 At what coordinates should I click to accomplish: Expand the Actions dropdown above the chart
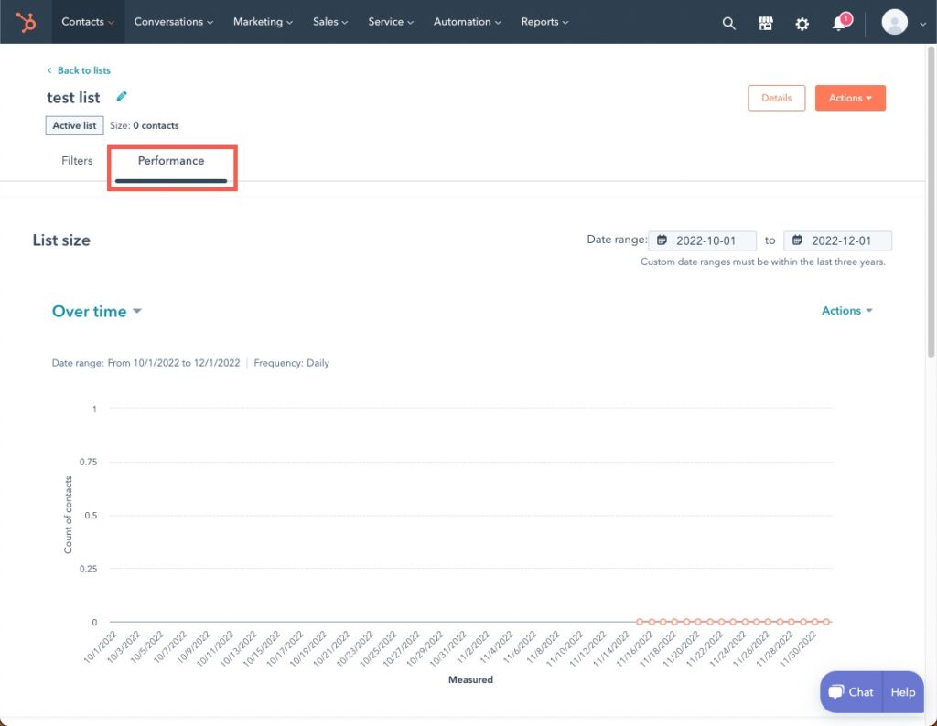point(845,310)
